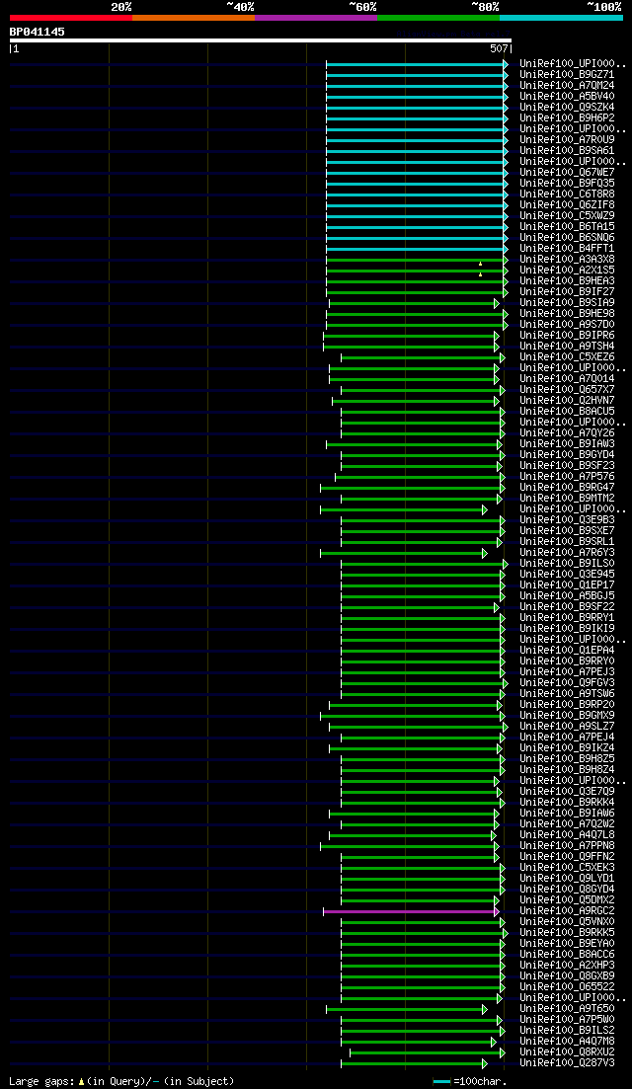Click the cyan =100char. scale bar
632x1089 pixels.
click(x=441, y=1082)
